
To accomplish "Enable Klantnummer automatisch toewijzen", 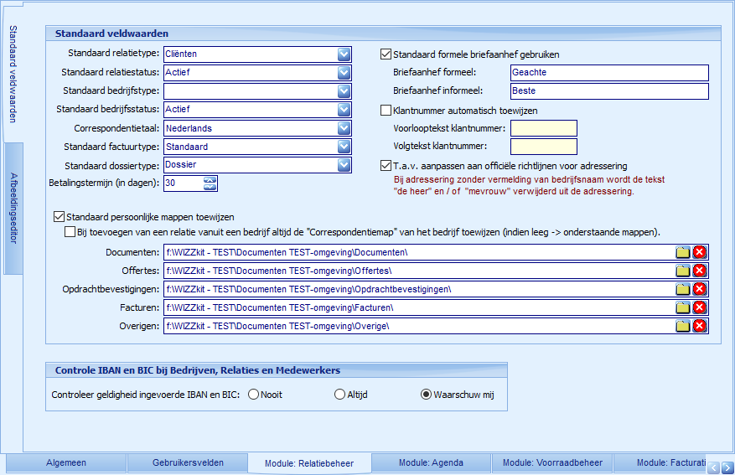I will tap(386, 110).
